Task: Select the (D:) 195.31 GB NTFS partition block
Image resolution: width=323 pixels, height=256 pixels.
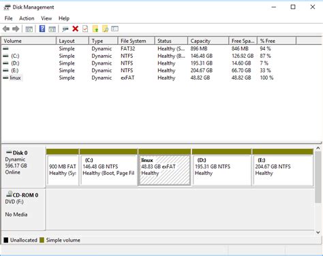Action: tap(221, 167)
